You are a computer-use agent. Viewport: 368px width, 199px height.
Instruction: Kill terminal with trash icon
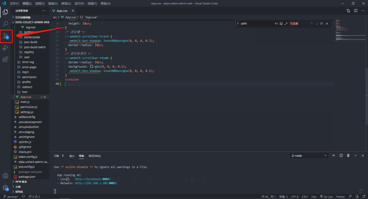pyautogui.click(x=348, y=155)
